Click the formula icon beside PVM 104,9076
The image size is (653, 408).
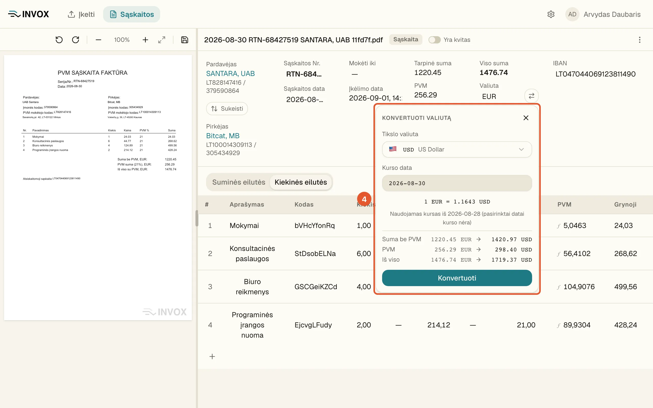coord(559,287)
